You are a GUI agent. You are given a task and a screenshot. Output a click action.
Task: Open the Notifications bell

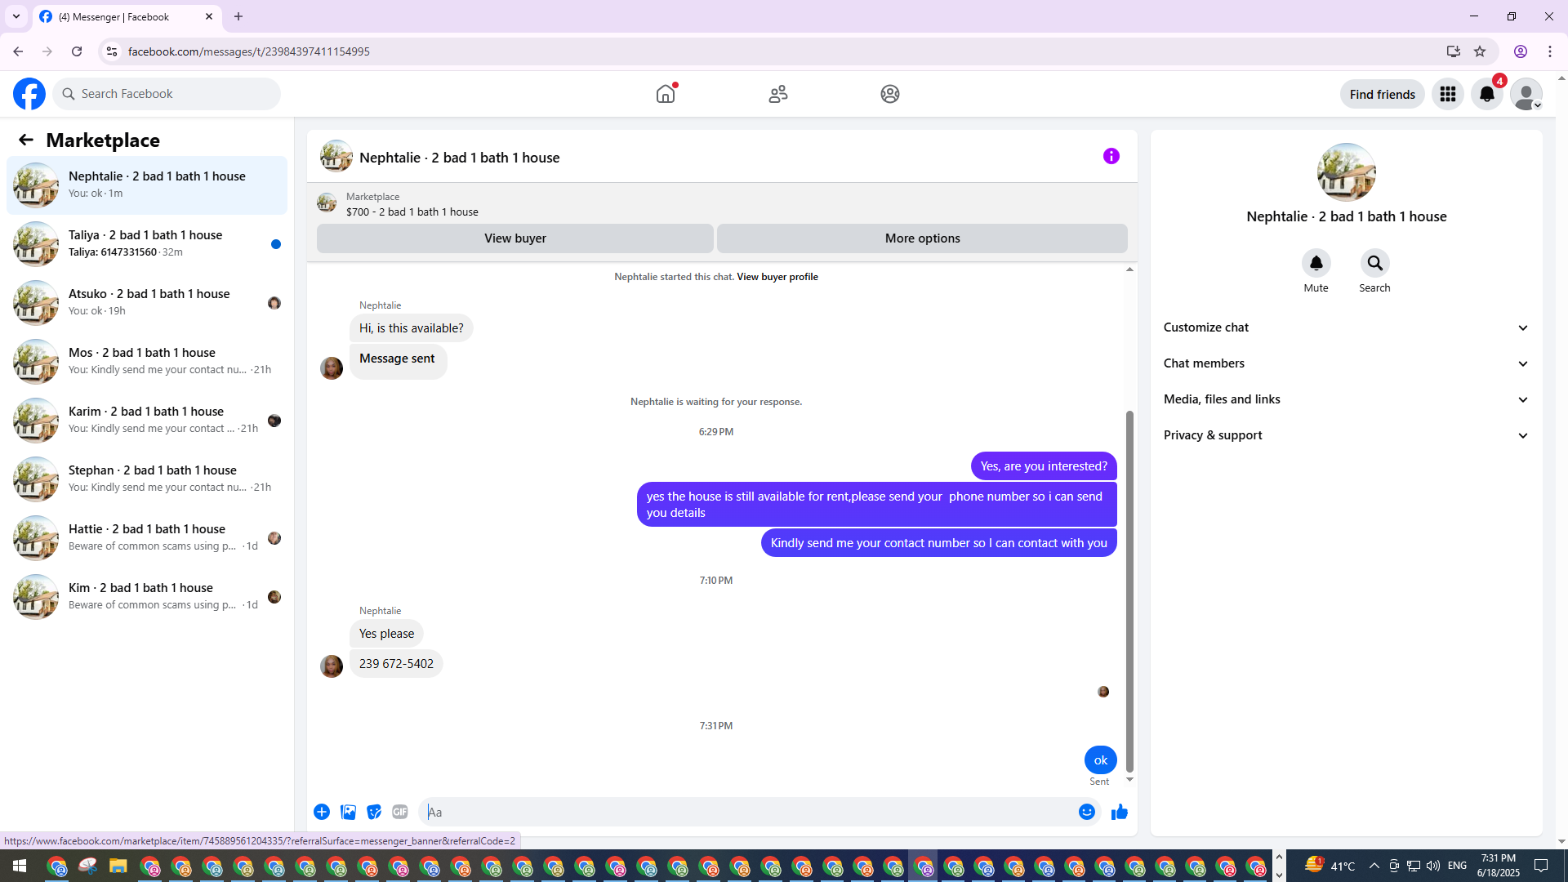pos(1487,94)
